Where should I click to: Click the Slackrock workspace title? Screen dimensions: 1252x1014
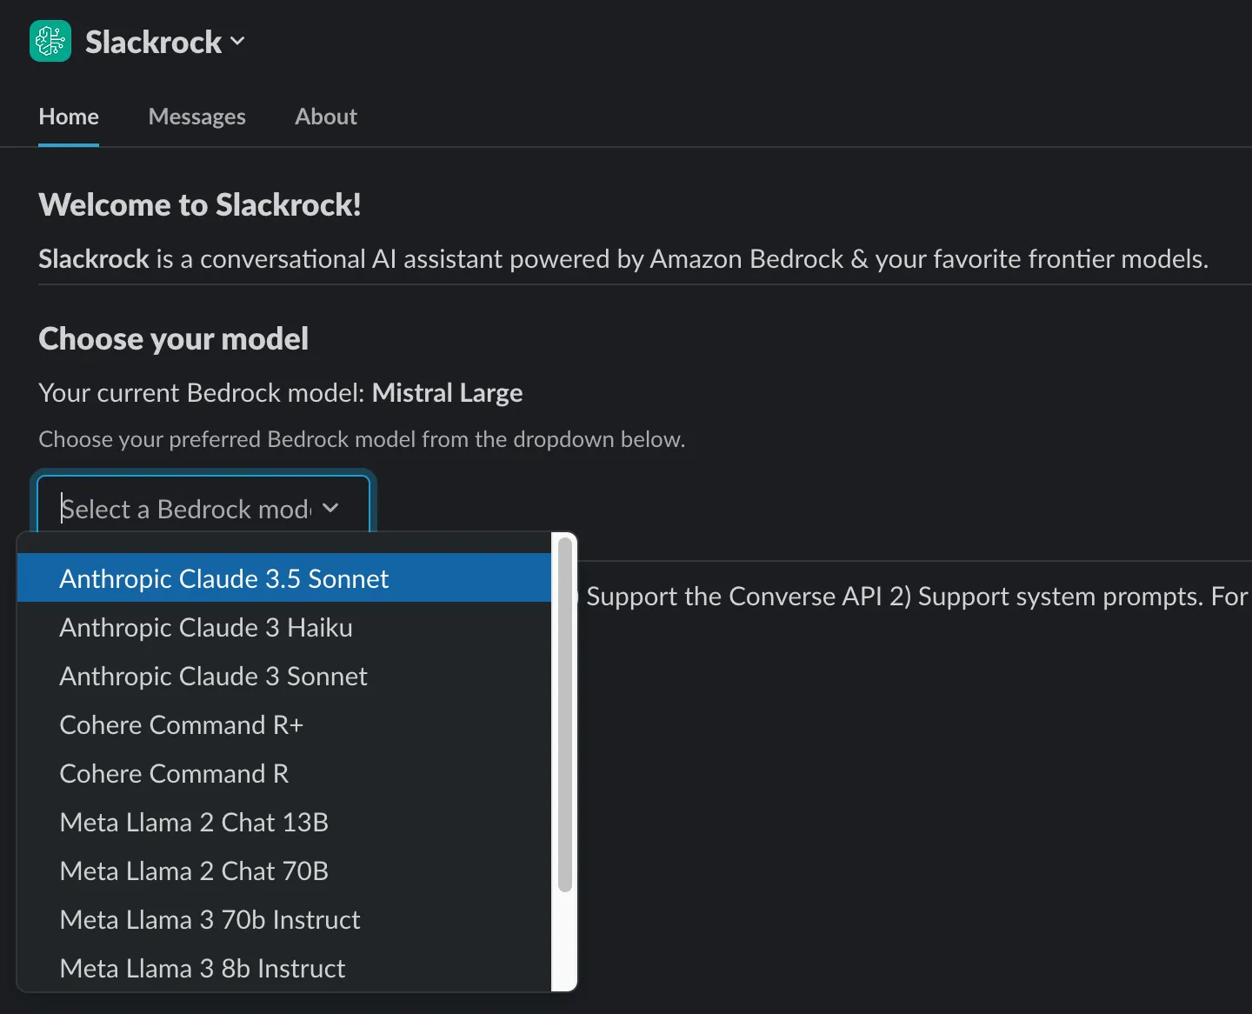coord(153,42)
